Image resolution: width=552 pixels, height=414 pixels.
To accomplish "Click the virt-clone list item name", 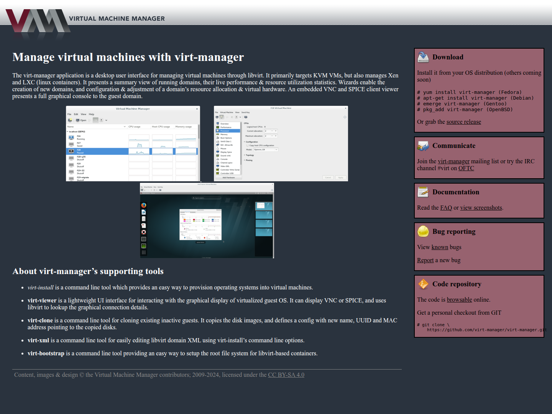I will [x=40, y=320].
